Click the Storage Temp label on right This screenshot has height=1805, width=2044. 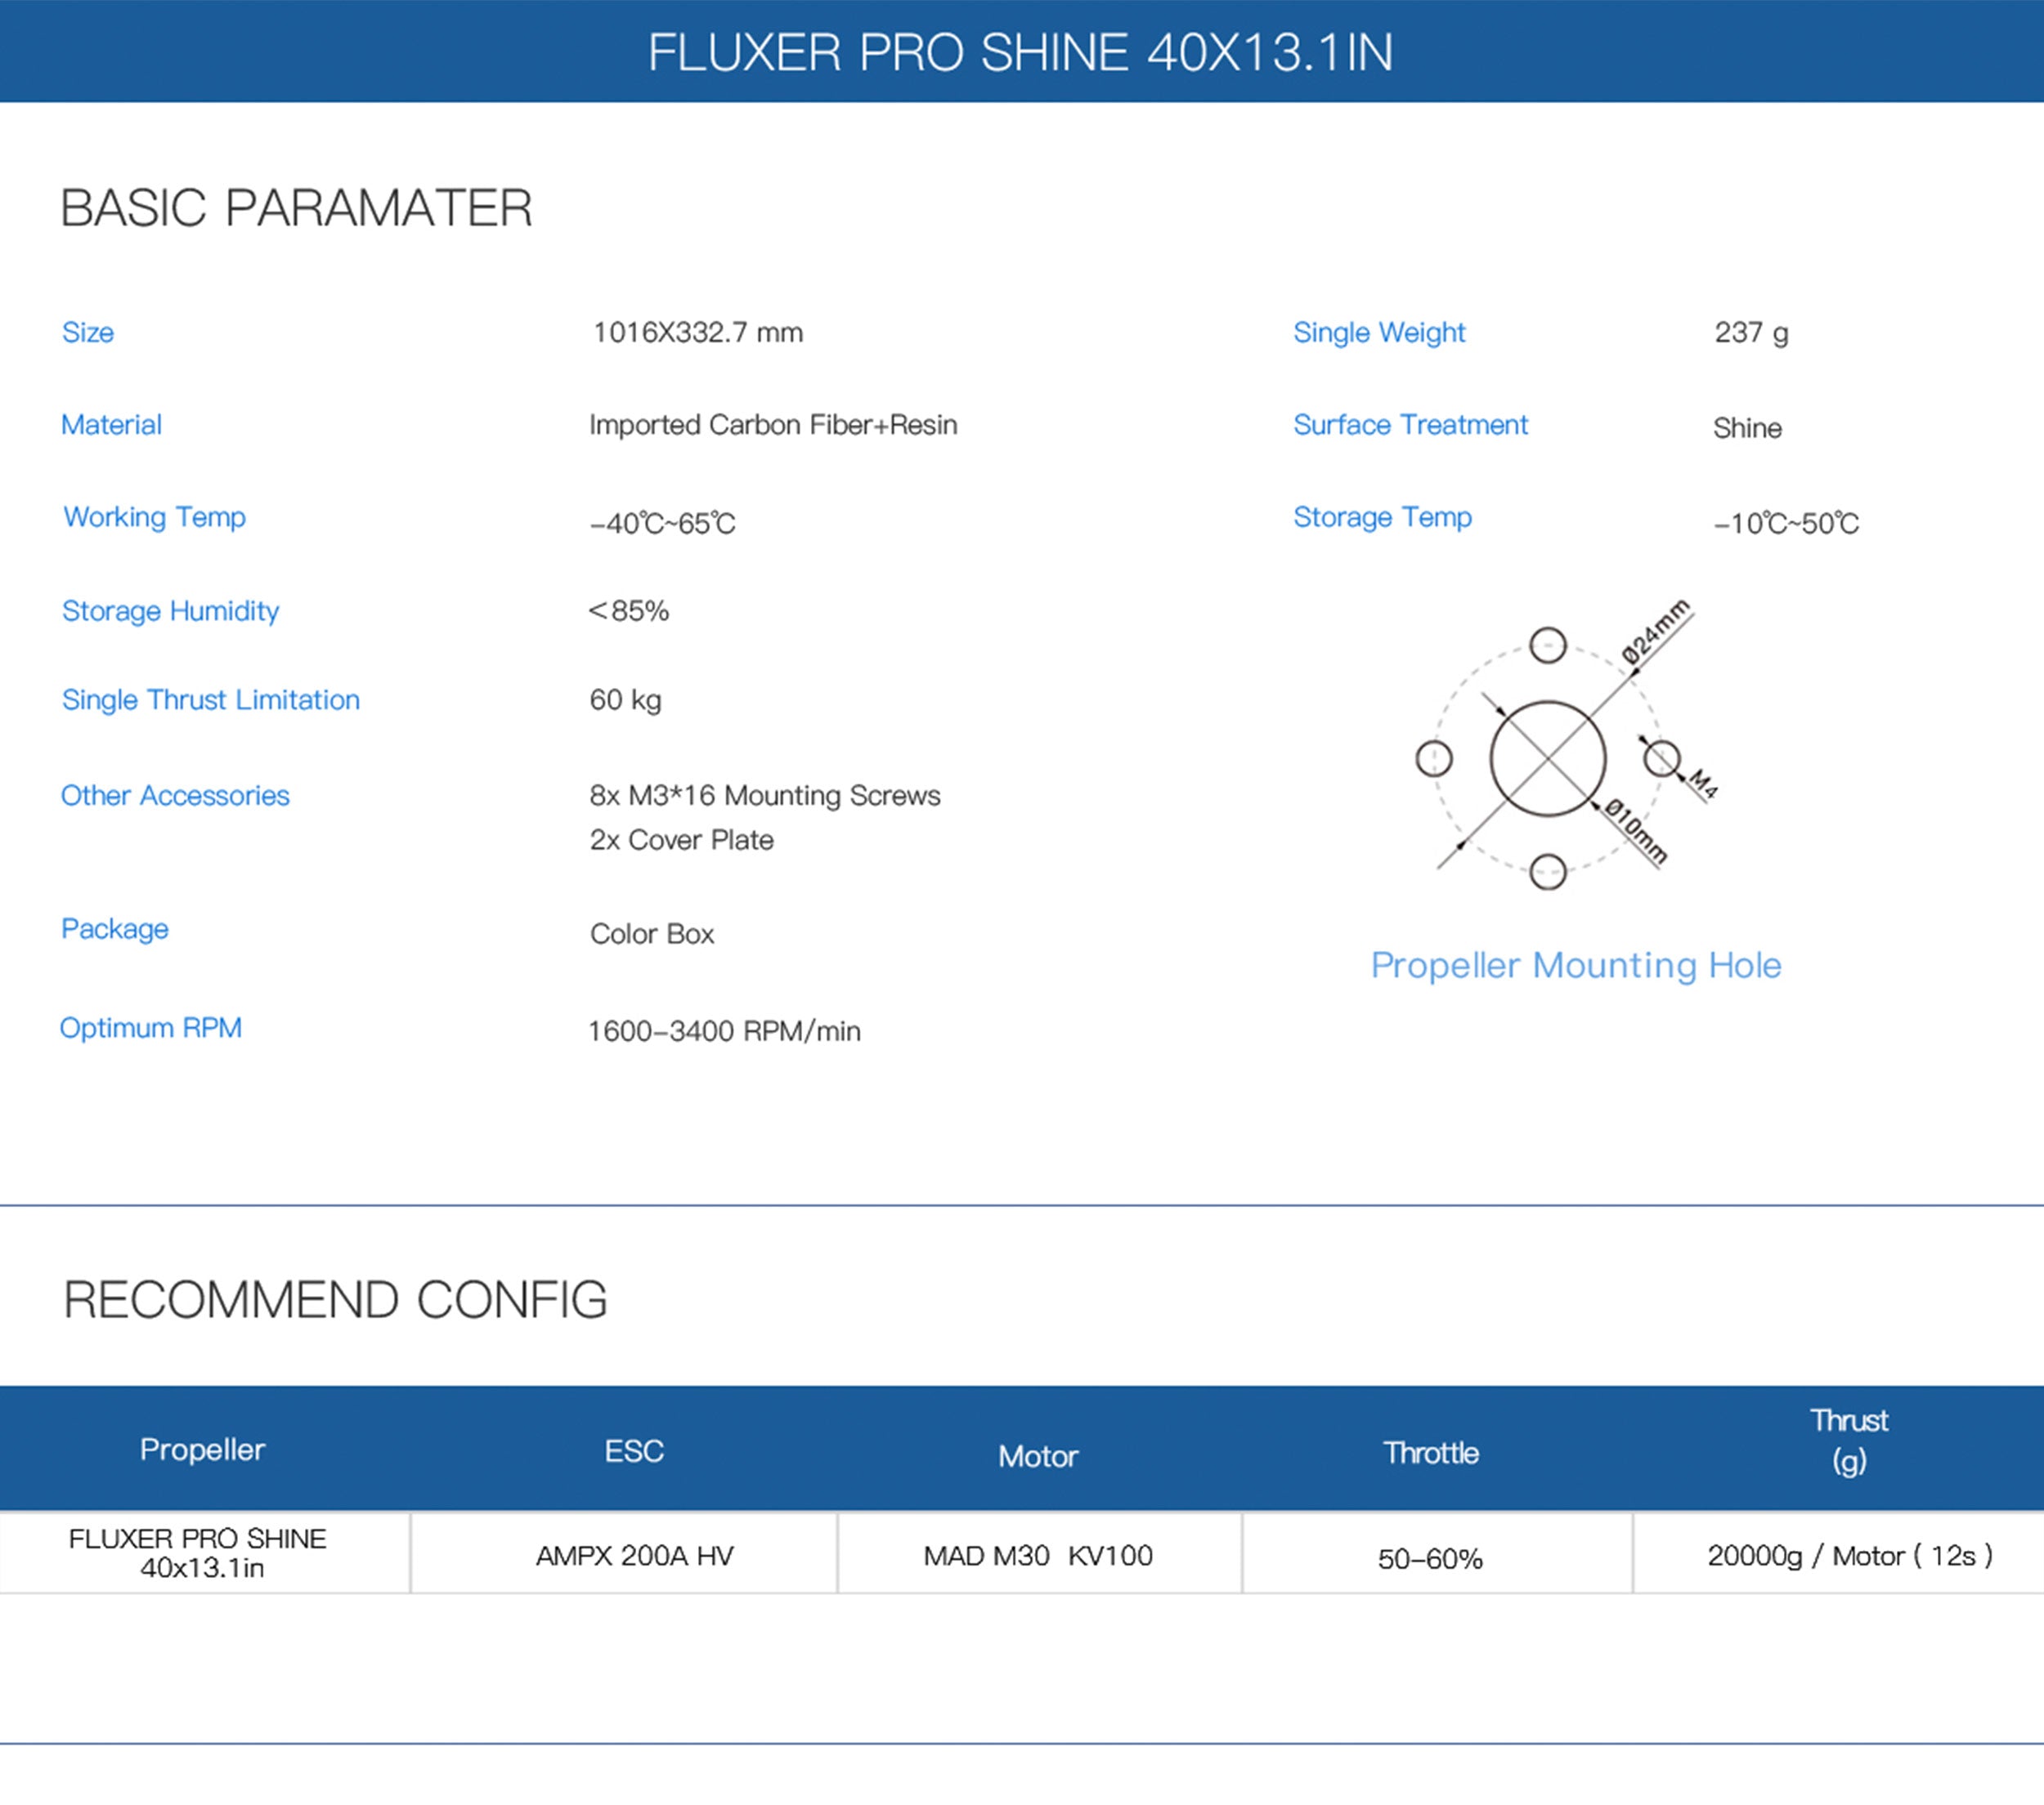(x=1382, y=516)
